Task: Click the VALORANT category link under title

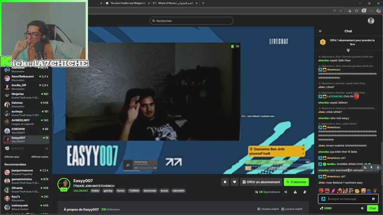Action: (x=81, y=191)
